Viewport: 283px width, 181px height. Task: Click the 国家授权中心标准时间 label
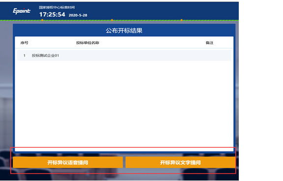pyautogui.click(x=57, y=7)
